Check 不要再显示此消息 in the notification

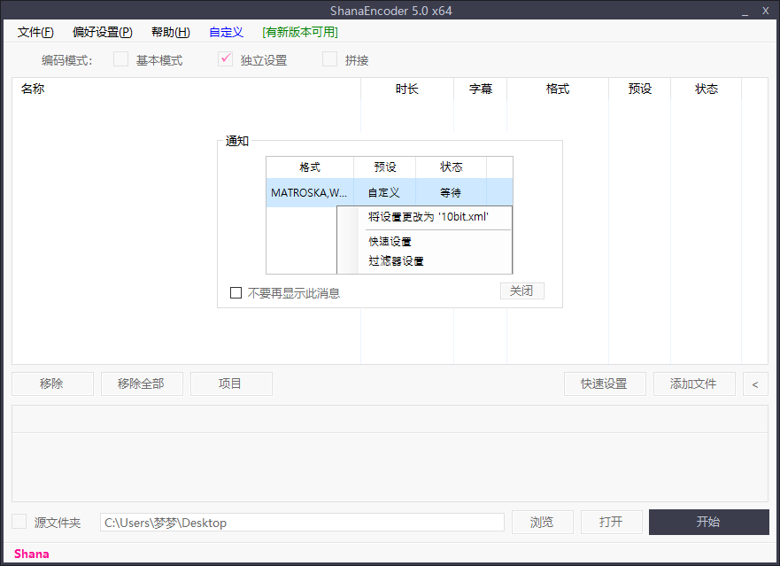click(x=236, y=291)
